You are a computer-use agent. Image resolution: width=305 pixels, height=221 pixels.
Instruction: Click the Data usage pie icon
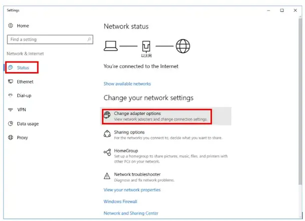pos(10,123)
